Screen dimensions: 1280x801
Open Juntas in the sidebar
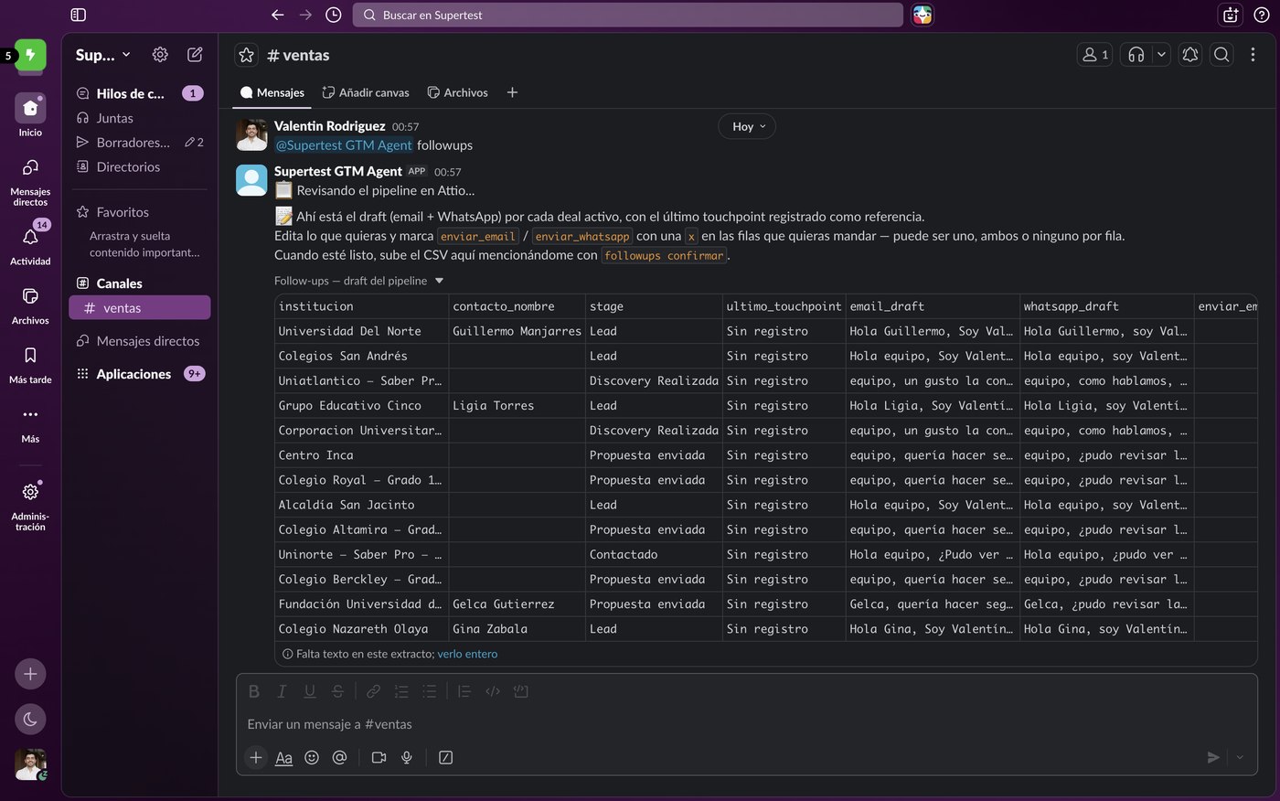(x=140, y=118)
